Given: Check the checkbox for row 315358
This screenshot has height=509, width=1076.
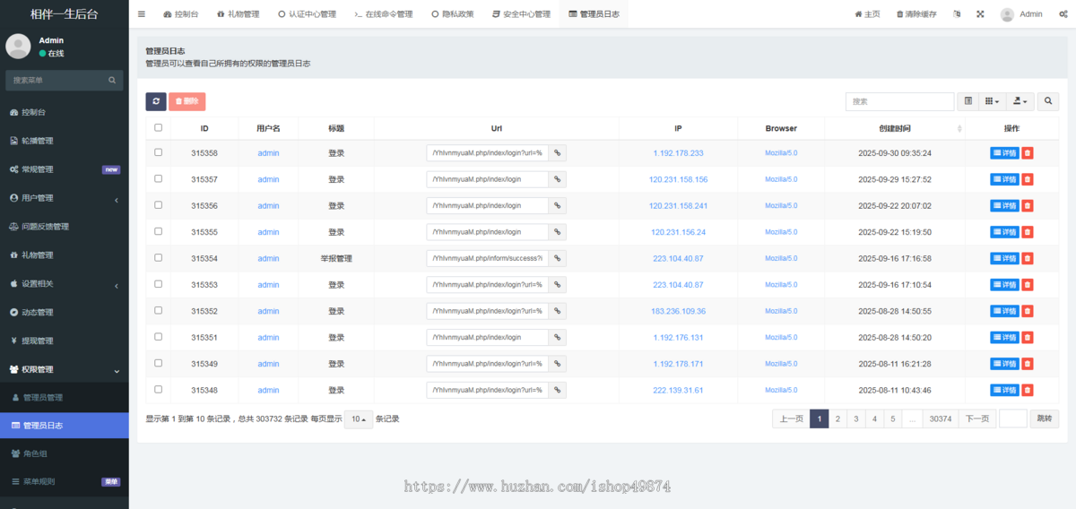Looking at the screenshot, I should click(159, 152).
